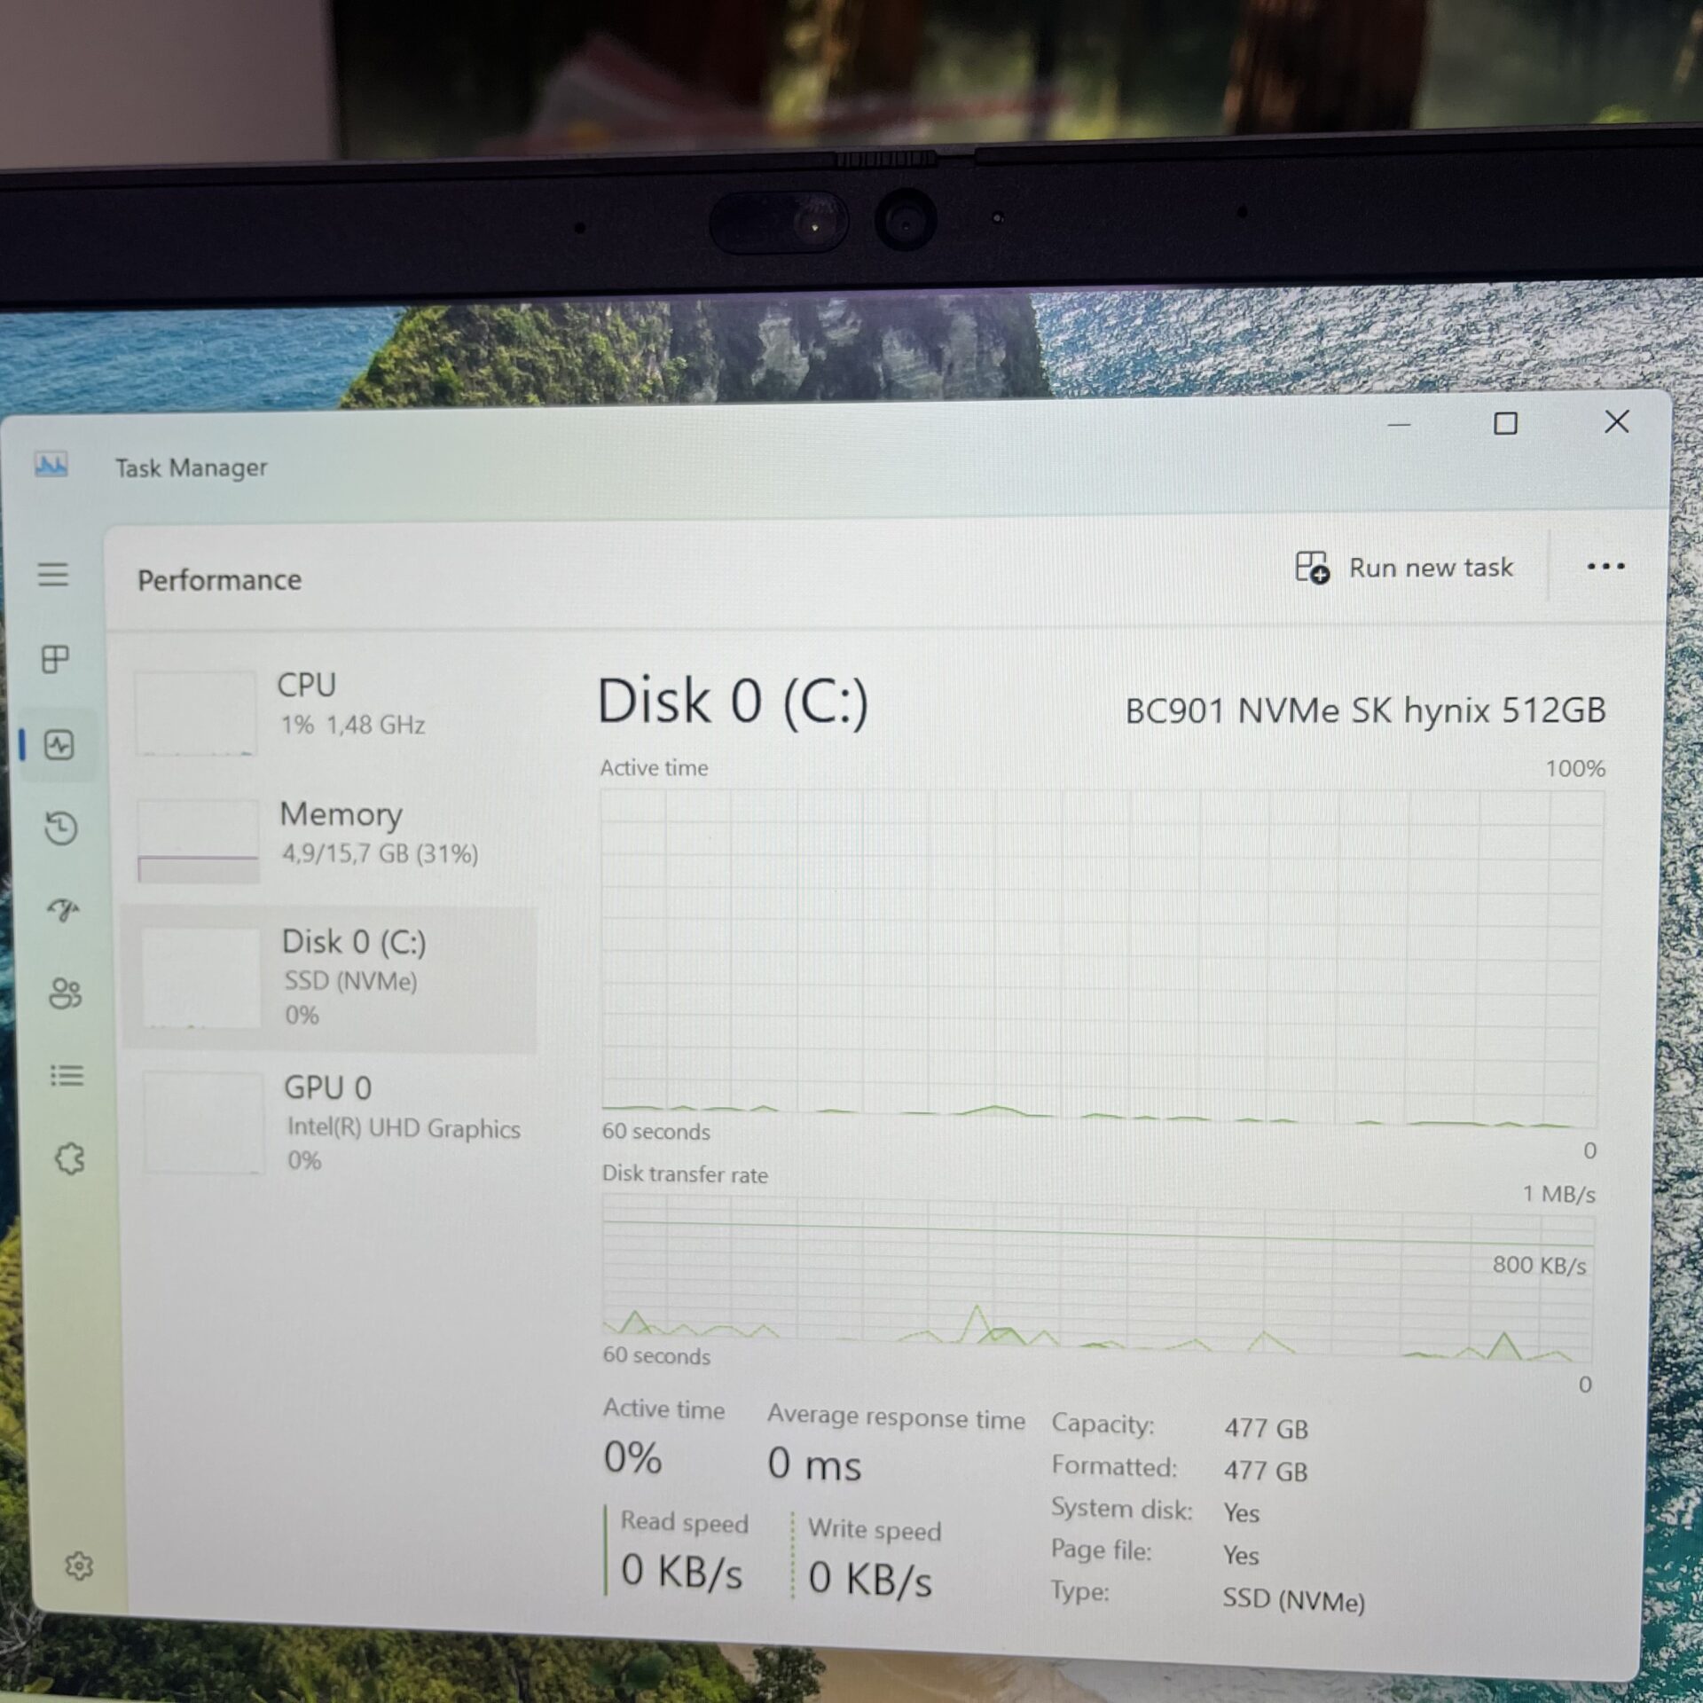The image size is (1703, 1703).
Task: Click the Read speed 0 KB/s value
Action: point(681,1572)
